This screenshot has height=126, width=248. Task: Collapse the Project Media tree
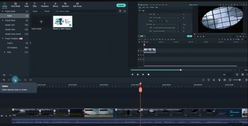3,11
